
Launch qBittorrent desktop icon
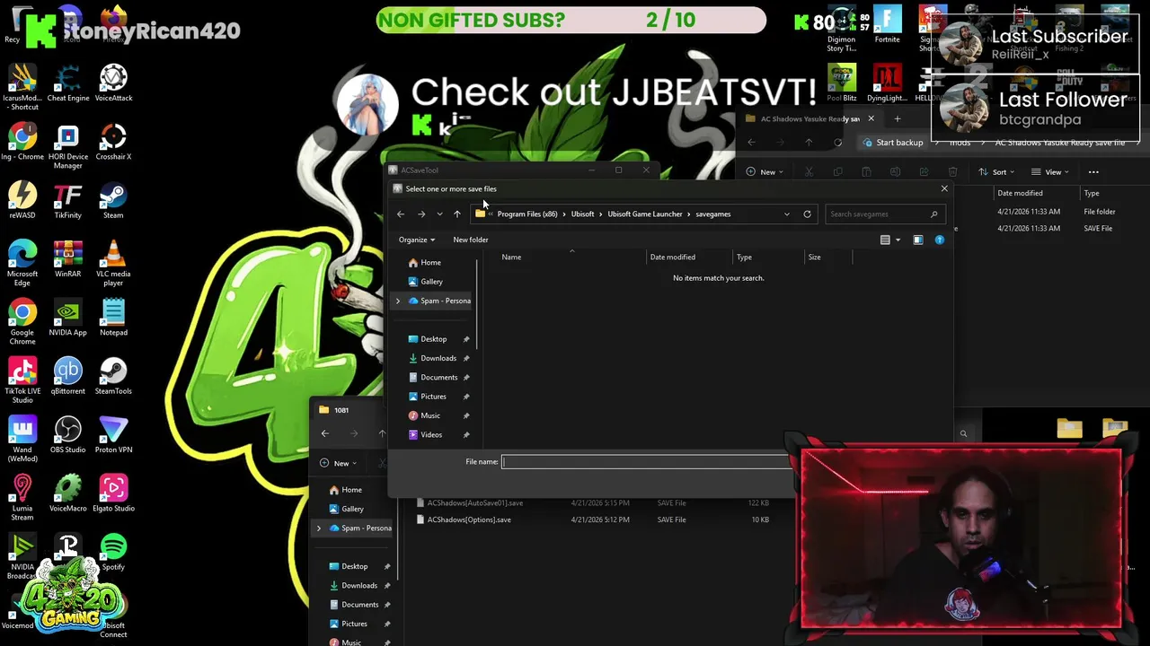[x=68, y=376]
